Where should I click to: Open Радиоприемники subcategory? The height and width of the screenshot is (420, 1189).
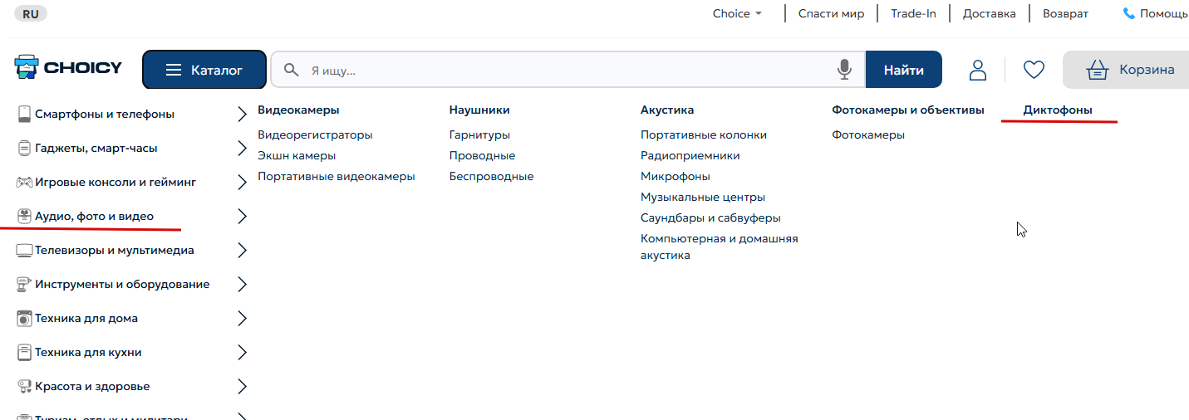click(x=690, y=155)
